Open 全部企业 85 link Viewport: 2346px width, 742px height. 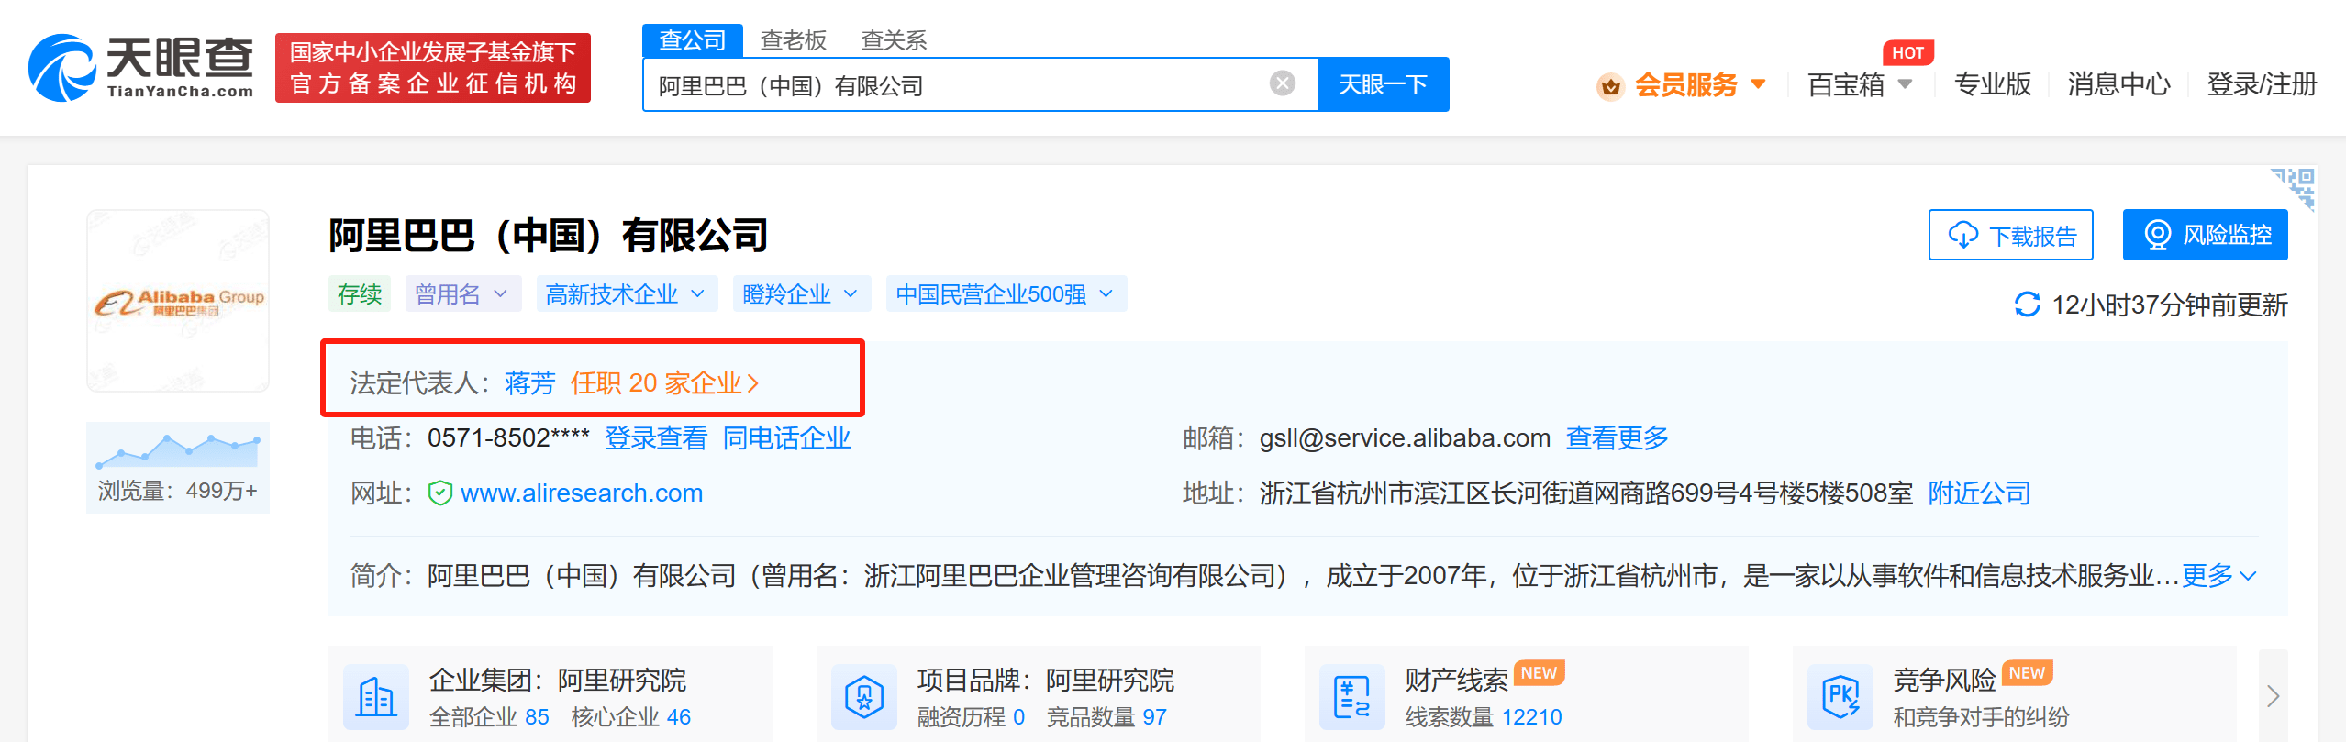coord(489,717)
